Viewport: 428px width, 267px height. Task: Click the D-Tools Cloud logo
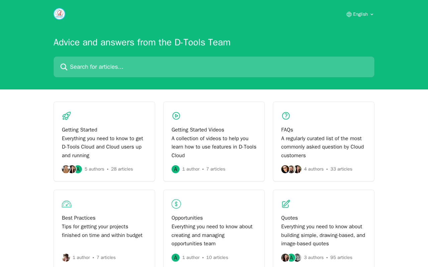[x=59, y=14]
